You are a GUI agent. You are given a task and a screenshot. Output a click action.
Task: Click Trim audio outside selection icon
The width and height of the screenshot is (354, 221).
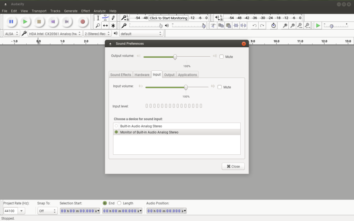click(x=236, y=26)
